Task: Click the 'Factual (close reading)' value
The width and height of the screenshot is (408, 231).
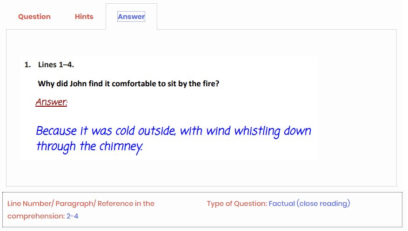Action: tap(309, 204)
